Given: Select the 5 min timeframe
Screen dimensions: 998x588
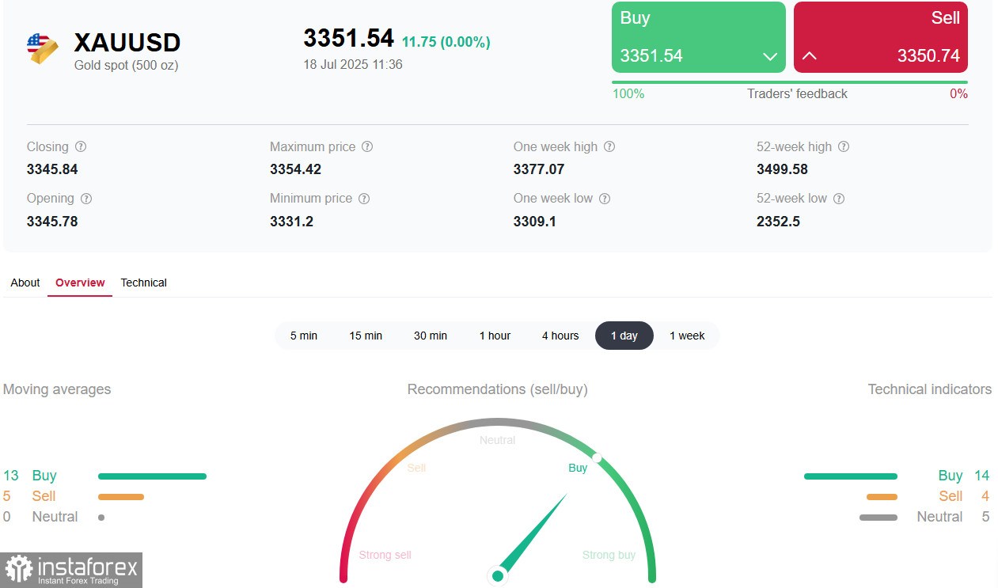Looking at the screenshot, I should (x=304, y=336).
